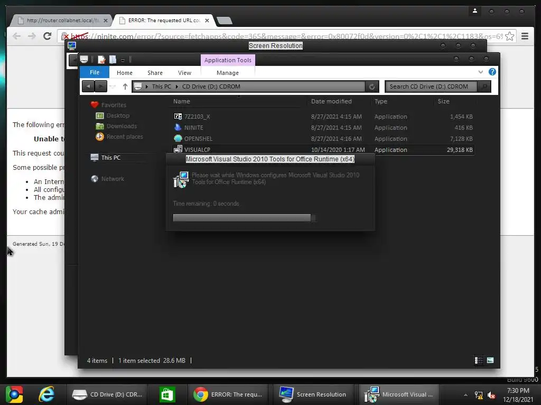The image size is (541, 405).
Task: Click the This PC breadcrumb arrow
Action: (x=176, y=86)
